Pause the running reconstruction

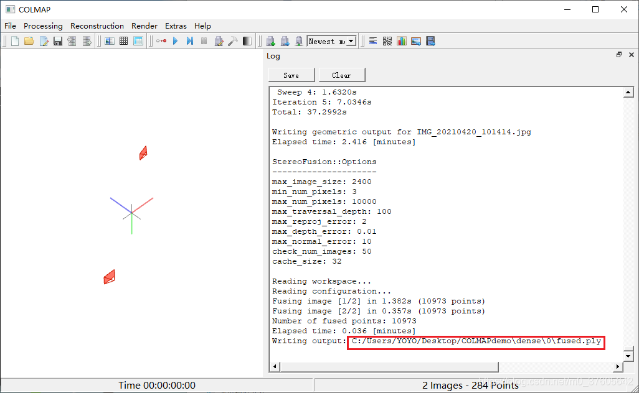[x=205, y=40]
